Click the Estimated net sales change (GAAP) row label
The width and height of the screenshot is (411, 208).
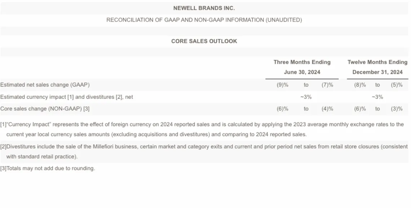tap(45, 85)
